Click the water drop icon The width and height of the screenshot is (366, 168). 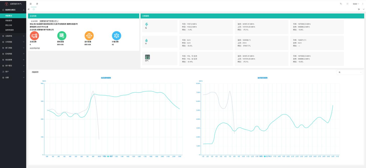pyautogui.click(x=147, y=40)
